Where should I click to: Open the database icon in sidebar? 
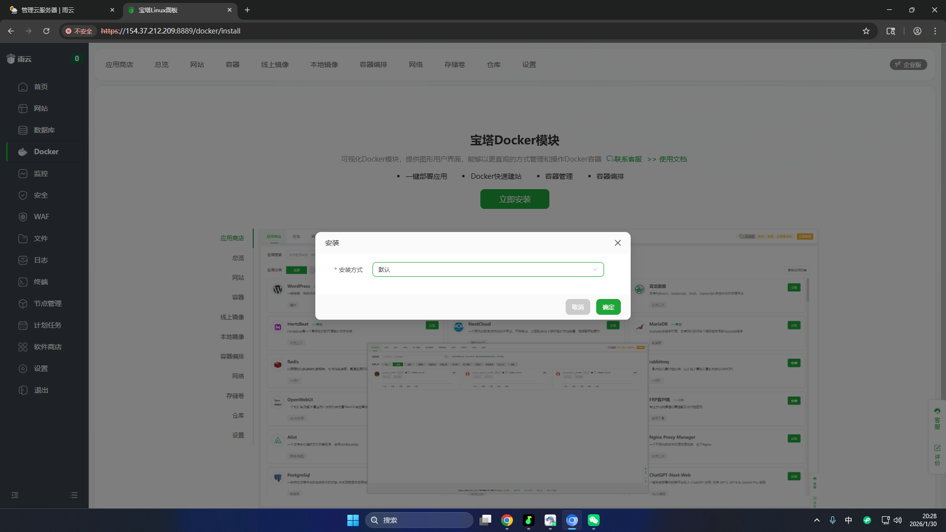[23, 130]
